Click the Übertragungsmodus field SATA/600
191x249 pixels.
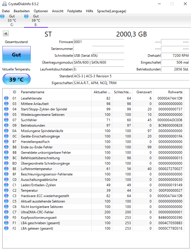pyautogui.click(x=98, y=62)
